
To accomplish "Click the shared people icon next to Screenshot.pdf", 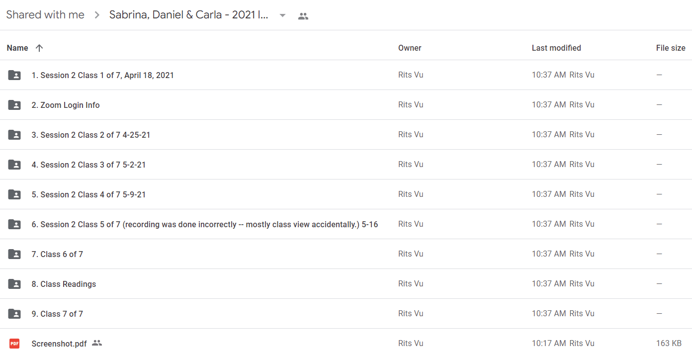I will click(x=97, y=343).
